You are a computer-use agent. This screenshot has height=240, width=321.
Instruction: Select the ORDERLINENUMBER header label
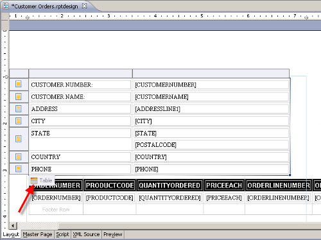pos(279,185)
